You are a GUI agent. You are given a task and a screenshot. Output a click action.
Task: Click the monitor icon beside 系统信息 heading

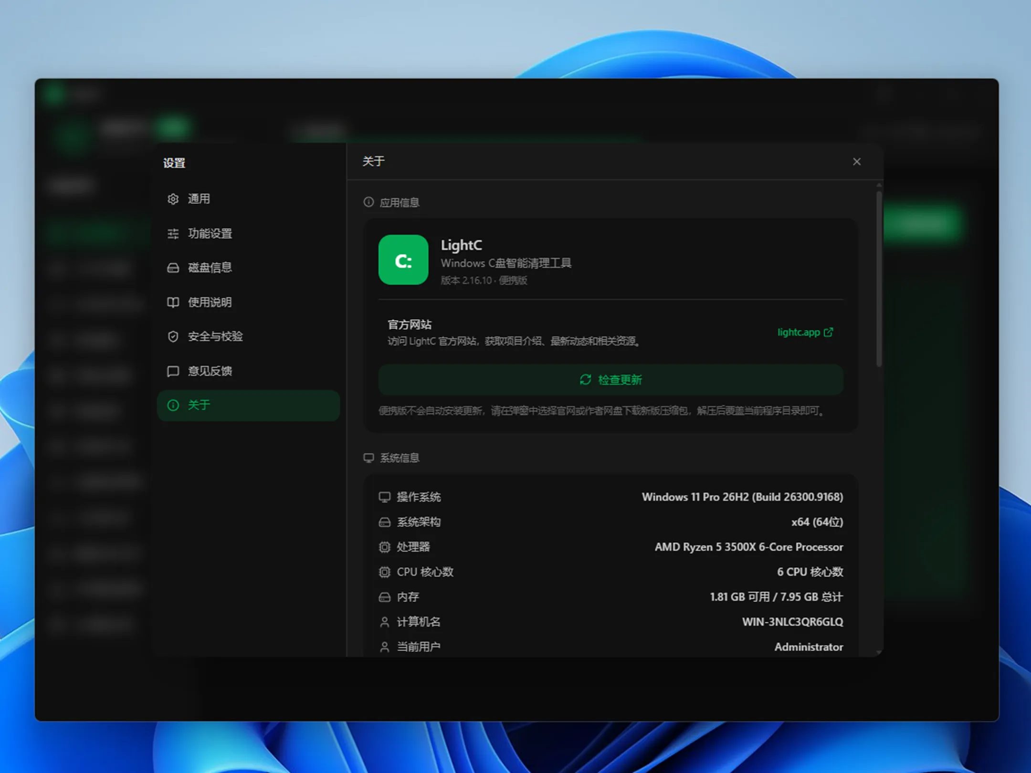coord(368,458)
